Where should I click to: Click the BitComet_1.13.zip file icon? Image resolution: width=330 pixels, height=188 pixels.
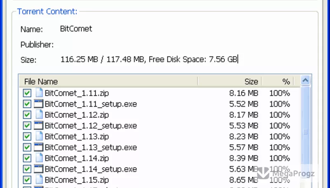pos(39,136)
